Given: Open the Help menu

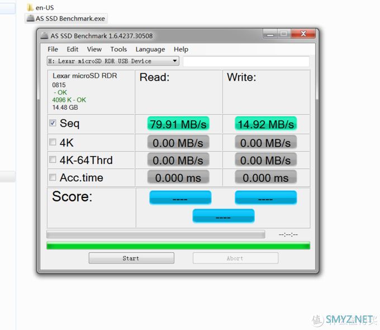Looking at the screenshot, I should tap(181, 49).
